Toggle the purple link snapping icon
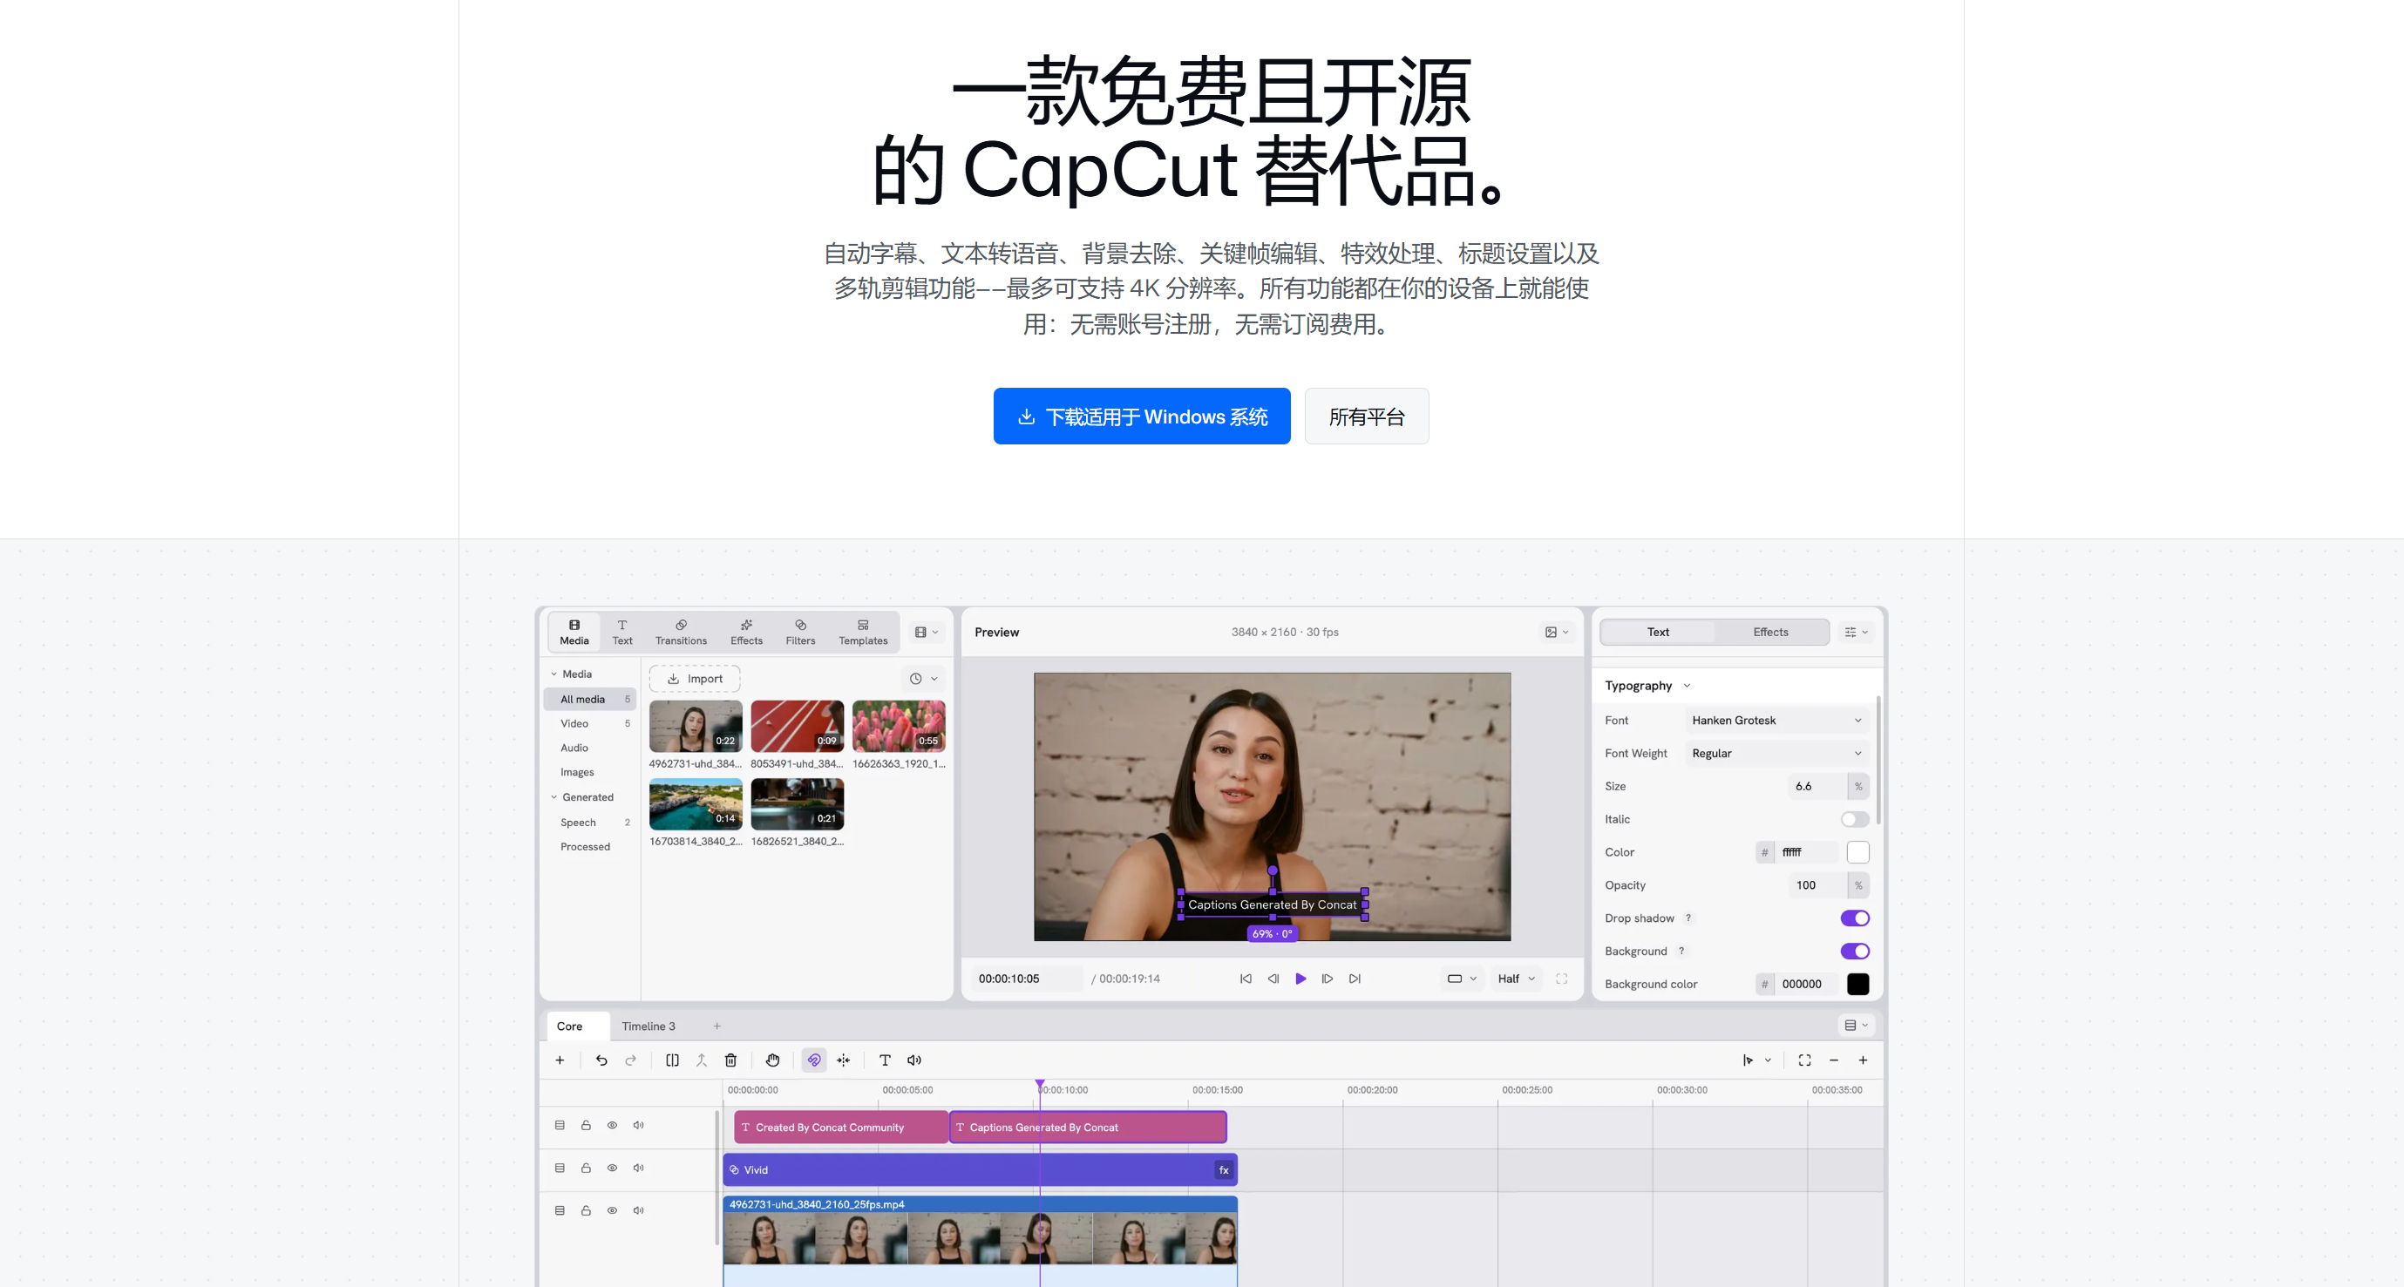This screenshot has height=1287, width=2404. click(814, 1060)
